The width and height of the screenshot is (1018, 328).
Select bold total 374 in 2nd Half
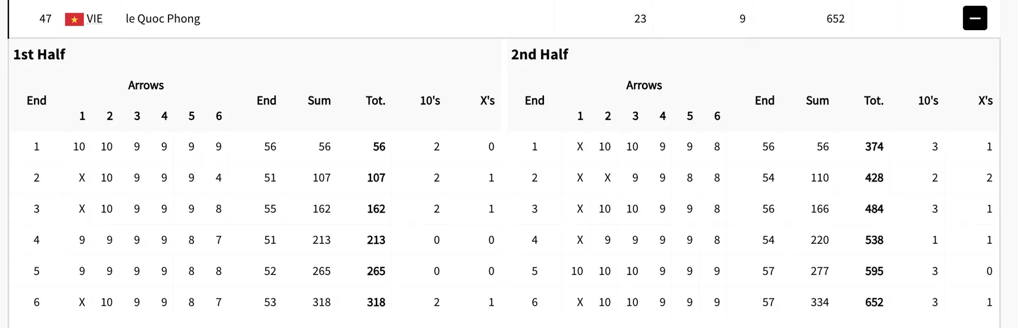coord(874,147)
